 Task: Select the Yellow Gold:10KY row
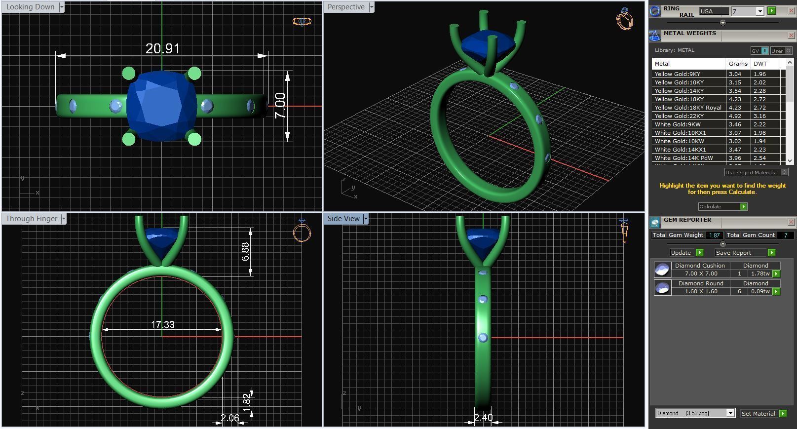tap(719, 82)
